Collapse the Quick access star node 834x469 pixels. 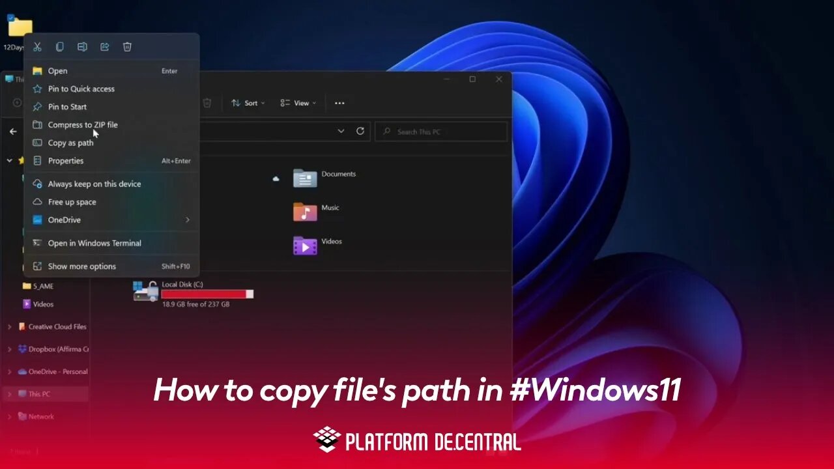(9, 160)
